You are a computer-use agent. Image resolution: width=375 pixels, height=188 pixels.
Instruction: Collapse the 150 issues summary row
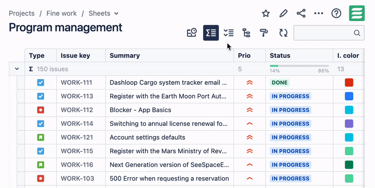pyautogui.click(x=17, y=69)
